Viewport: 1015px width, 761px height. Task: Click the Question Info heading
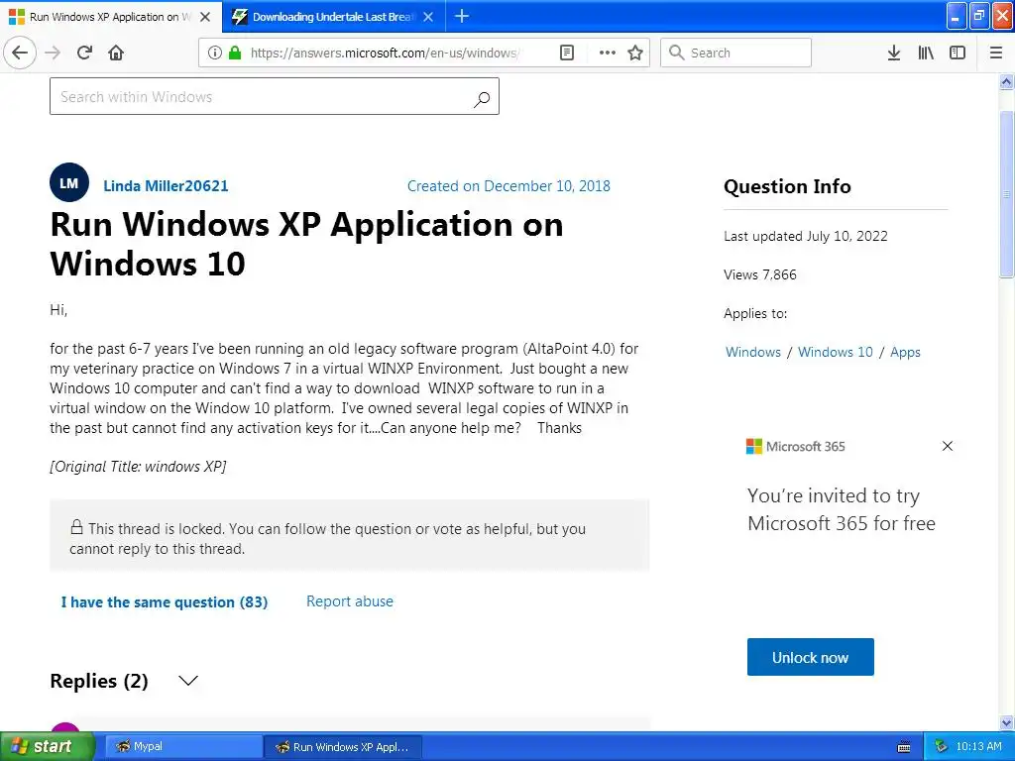pyautogui.click(x=787, y=186)
